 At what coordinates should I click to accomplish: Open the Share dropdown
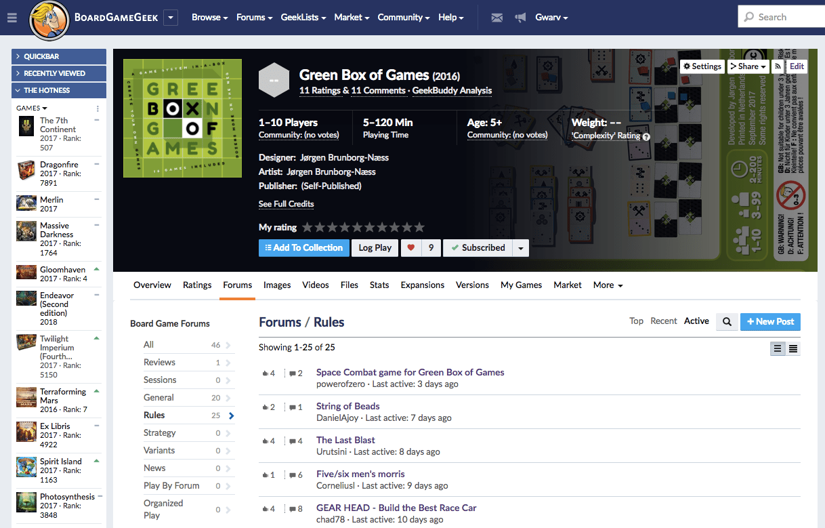(x=748, y=66)
